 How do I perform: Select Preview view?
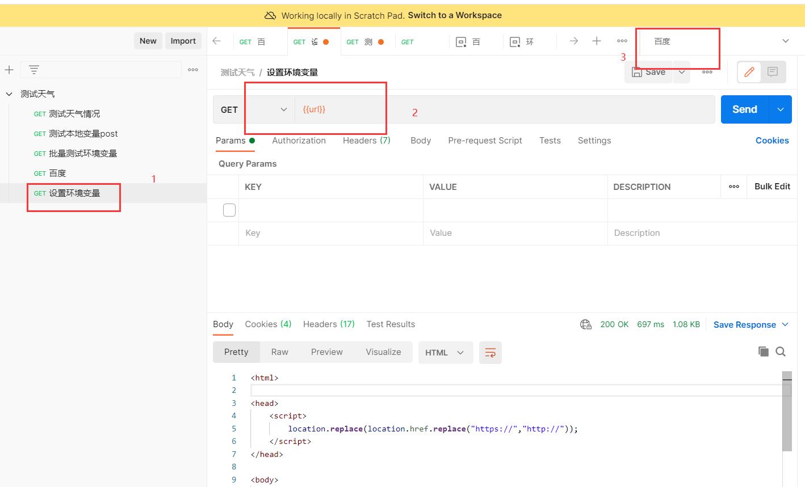click(327, 352)
